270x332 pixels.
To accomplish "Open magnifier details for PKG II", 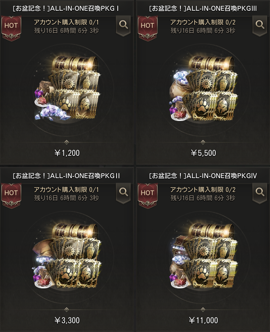I will pyautogui.click(x=123, y=193).
